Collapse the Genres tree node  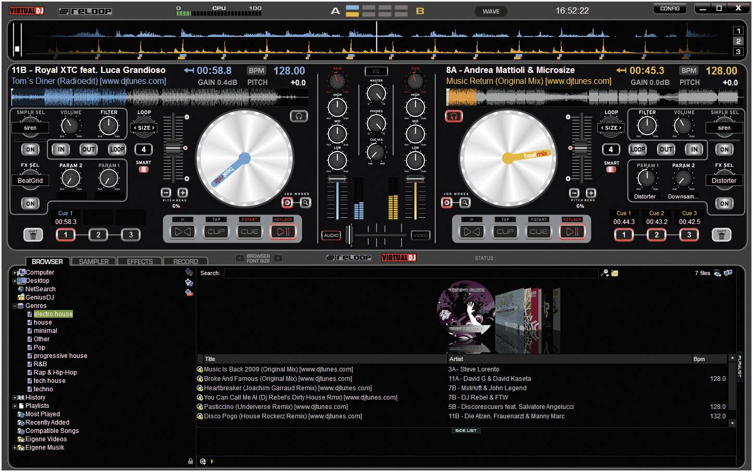[15, 306]
